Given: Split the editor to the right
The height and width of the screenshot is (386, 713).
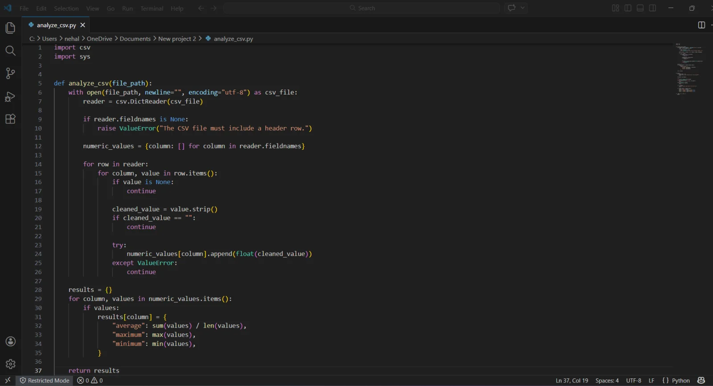Looking at the screenshot, I should [x=701, y=25].
